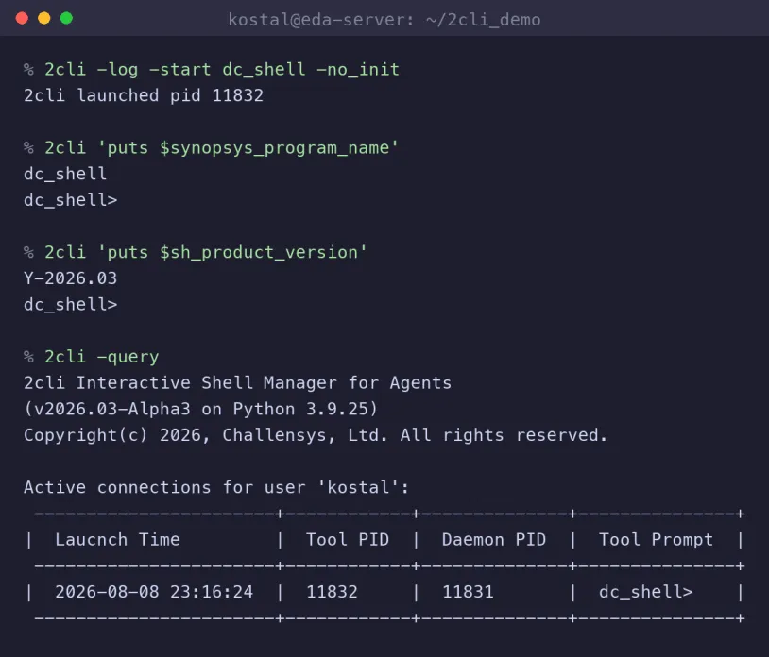769x657 pixels.
Task: Click the second dc_shell> prompt
Action: 71,304
